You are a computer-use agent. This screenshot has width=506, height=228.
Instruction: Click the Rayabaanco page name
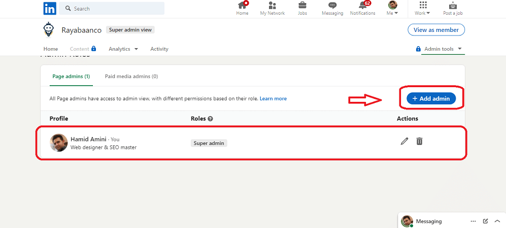[x=81, y=30]
